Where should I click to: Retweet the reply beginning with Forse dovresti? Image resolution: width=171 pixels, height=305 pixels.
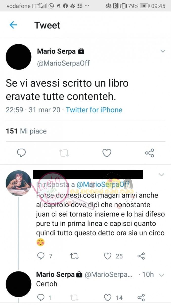click(x=74, y=256)
